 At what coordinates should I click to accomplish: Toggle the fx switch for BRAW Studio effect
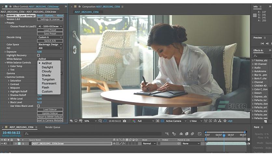[x=5, y=16]
